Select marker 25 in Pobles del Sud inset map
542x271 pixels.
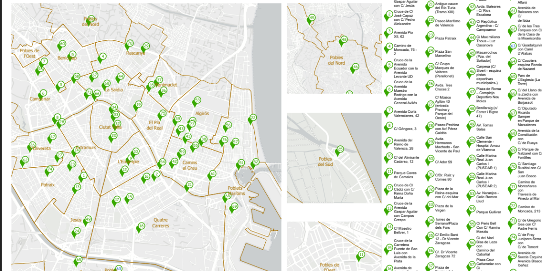click(x=339, y=151)
